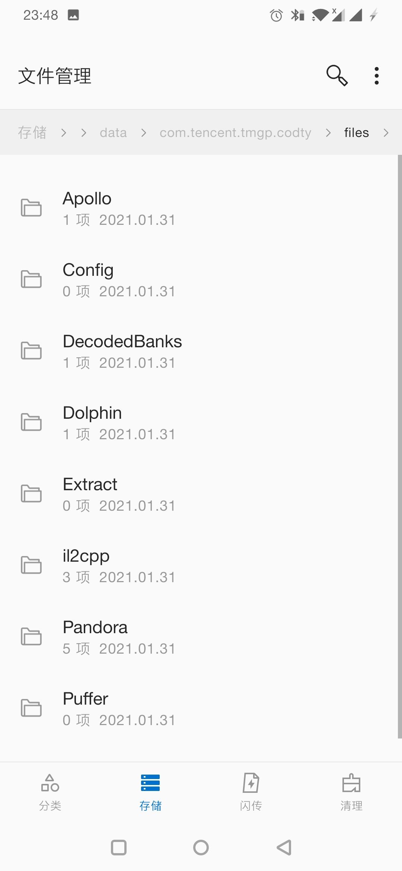Open the DecodedBanks folder
402x871 pixels.
point(201,351)
